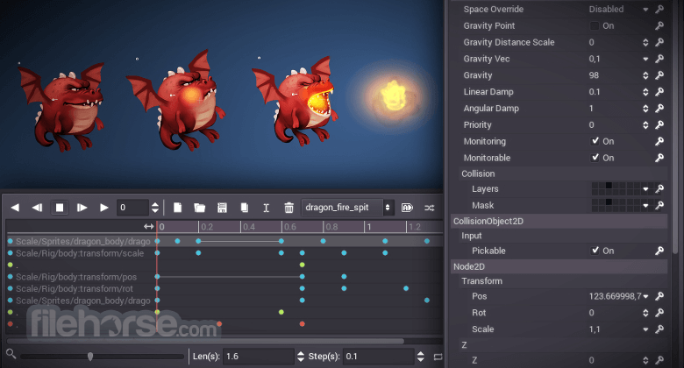Image resolution: width=684 pixels, height=368 pixels.
Task: Select the Scale/Rig/body:transform/scale track
Action: tap(80, 253)
